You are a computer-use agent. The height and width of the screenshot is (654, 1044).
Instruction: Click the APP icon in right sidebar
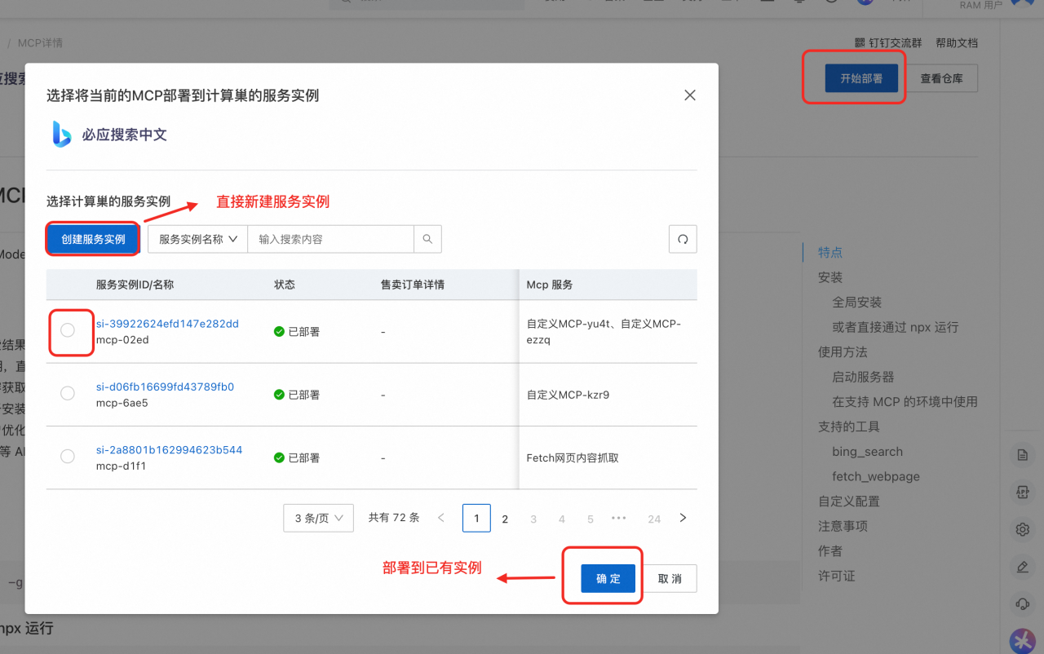1022,492
